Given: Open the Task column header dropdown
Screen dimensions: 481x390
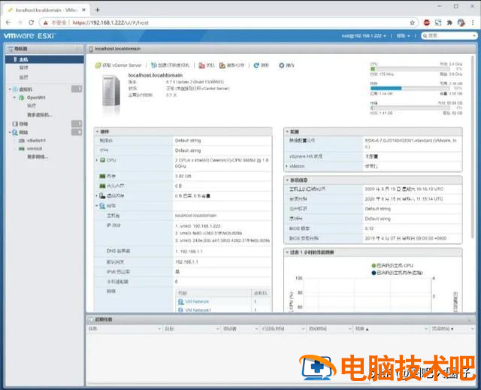Looking at the screenshot, I should [x=159, y=329].
